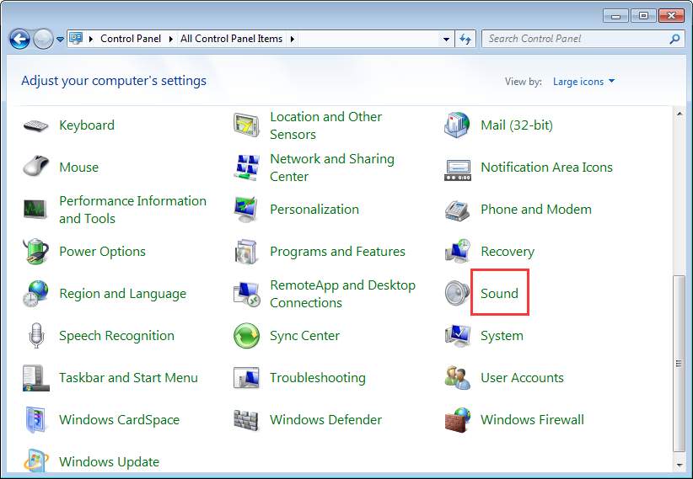Click the green Sync Center icon

coord(246,336)
